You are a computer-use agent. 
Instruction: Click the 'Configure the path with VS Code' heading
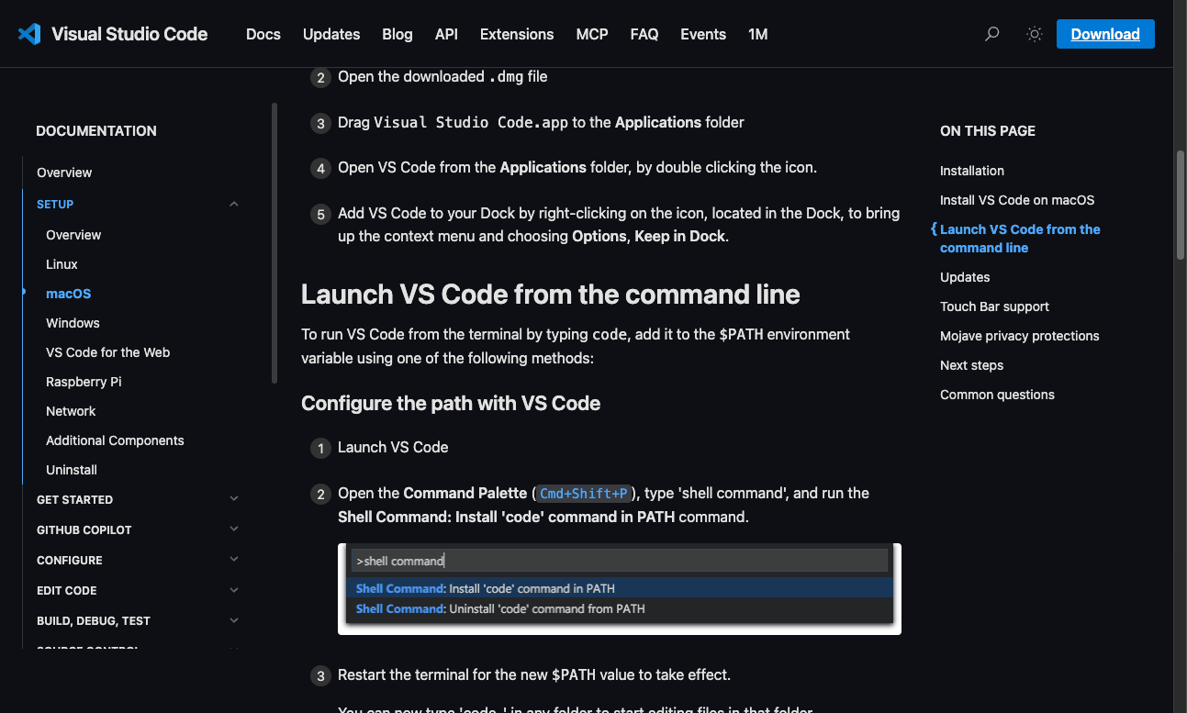[x=451, y=403]
